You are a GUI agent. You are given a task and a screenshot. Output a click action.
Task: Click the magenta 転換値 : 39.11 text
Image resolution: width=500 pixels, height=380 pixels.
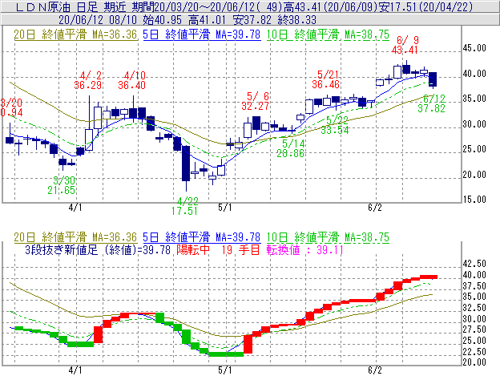304,250
